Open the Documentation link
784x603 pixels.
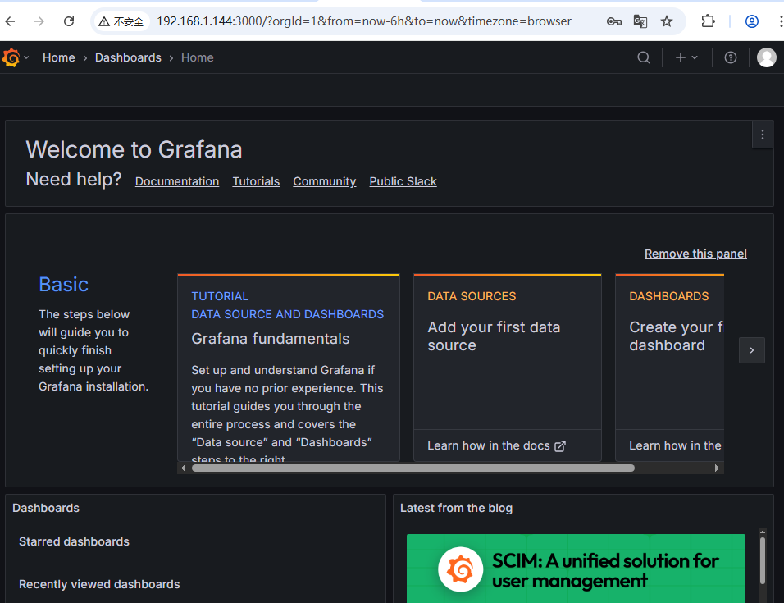(176, 181)
